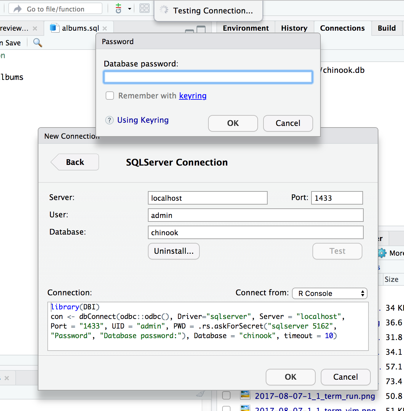Close the albums.sql tab
This screenshot has height=411, width=404.
point(105,28)
